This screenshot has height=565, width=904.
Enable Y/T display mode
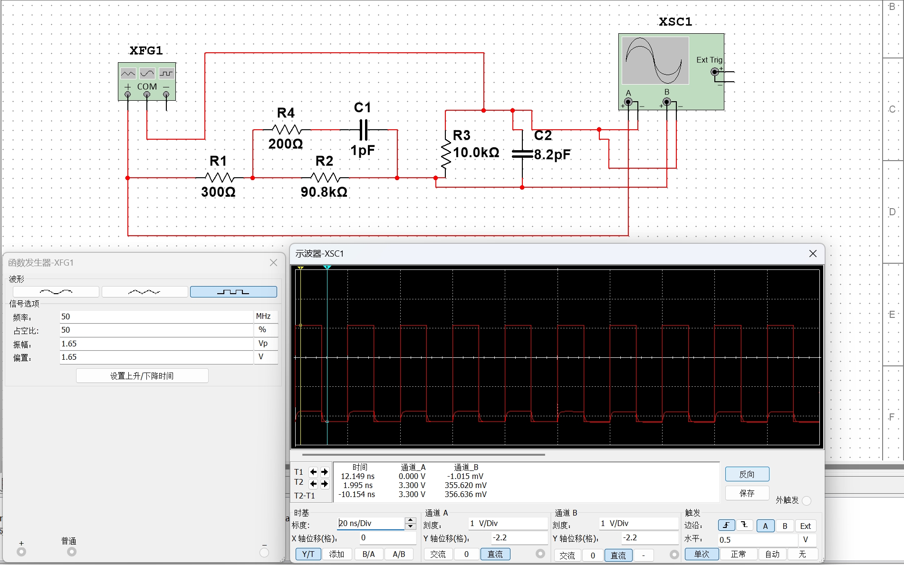point(308,554)
